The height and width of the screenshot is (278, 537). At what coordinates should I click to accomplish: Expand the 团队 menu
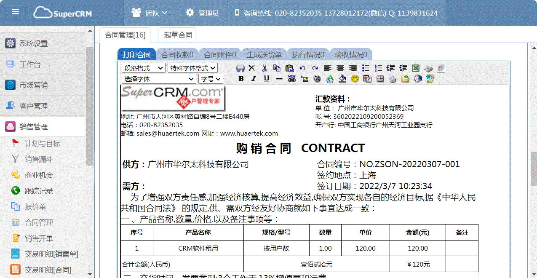150,13
